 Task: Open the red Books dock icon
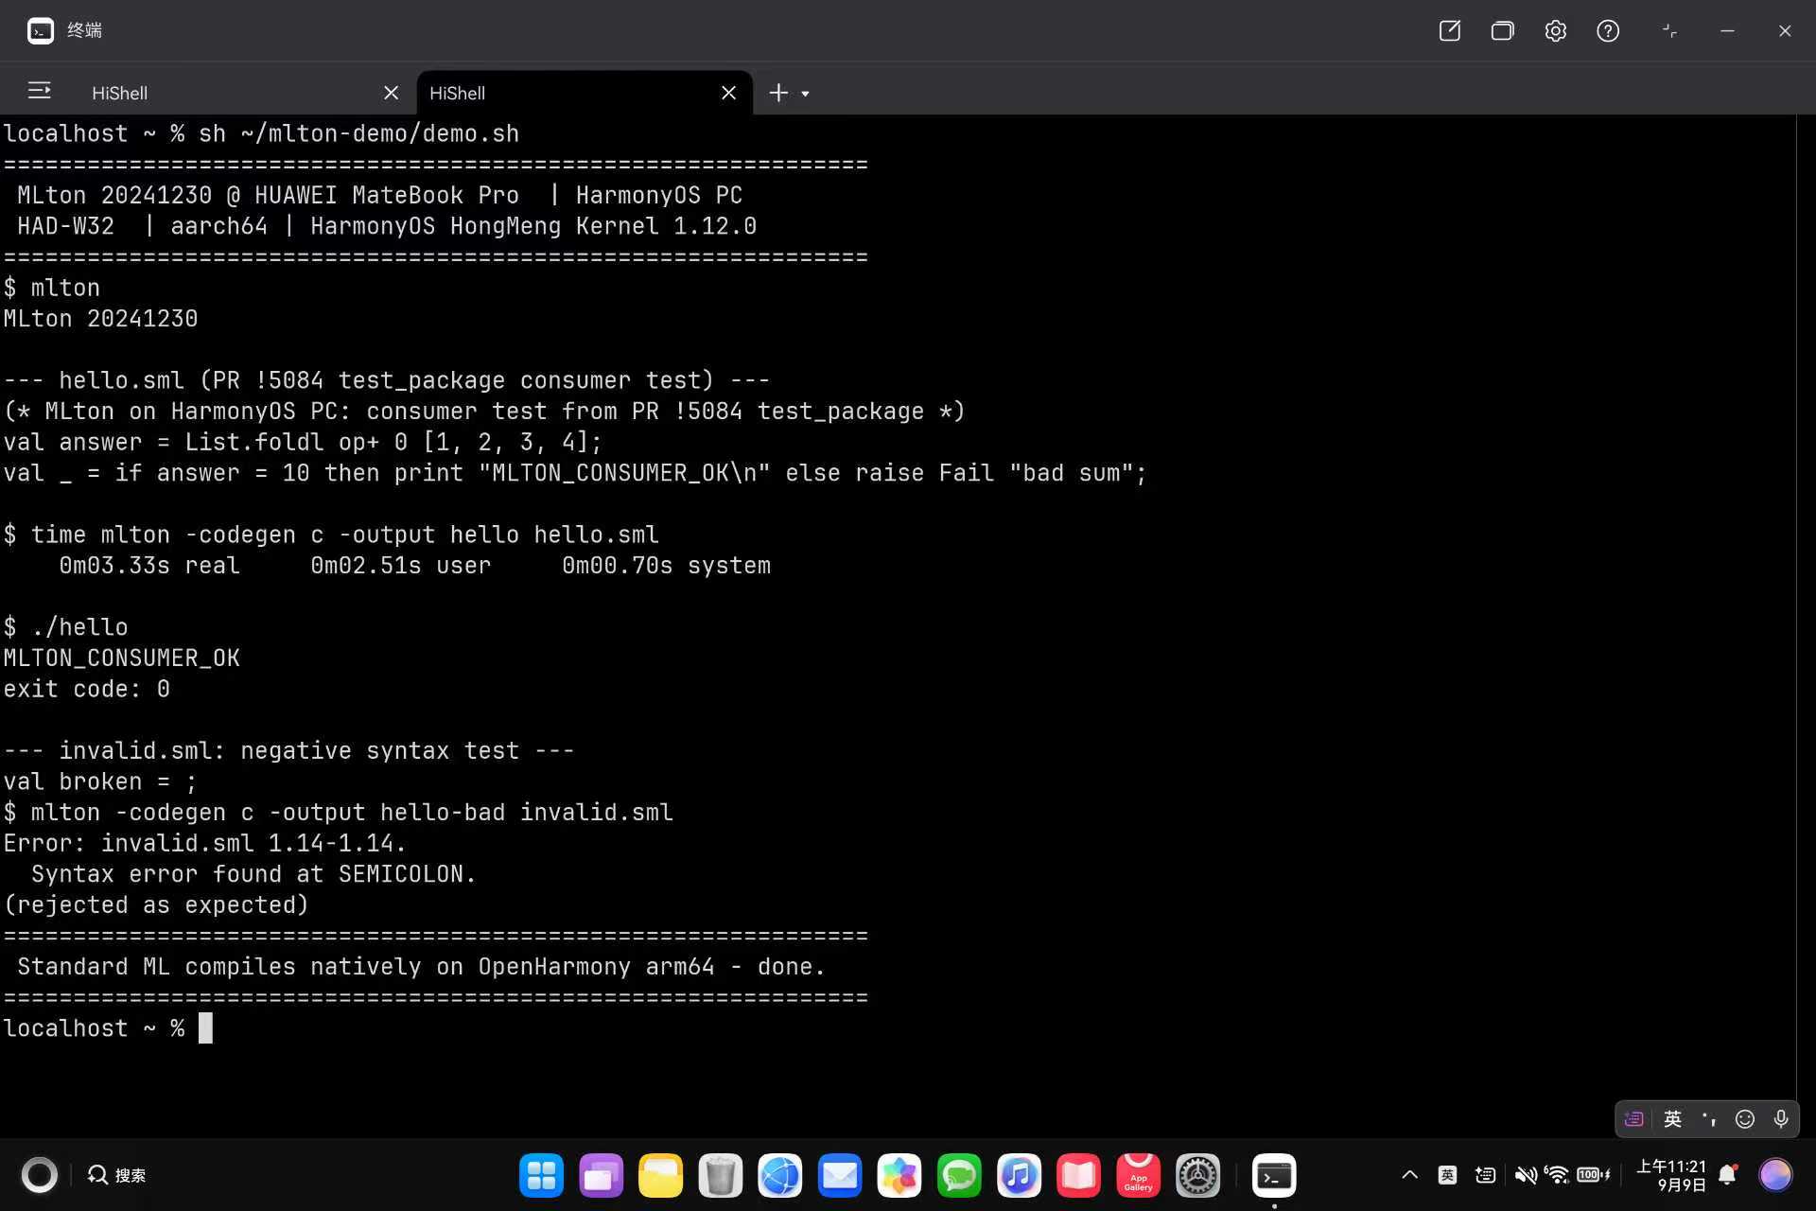(1078, 1176)
